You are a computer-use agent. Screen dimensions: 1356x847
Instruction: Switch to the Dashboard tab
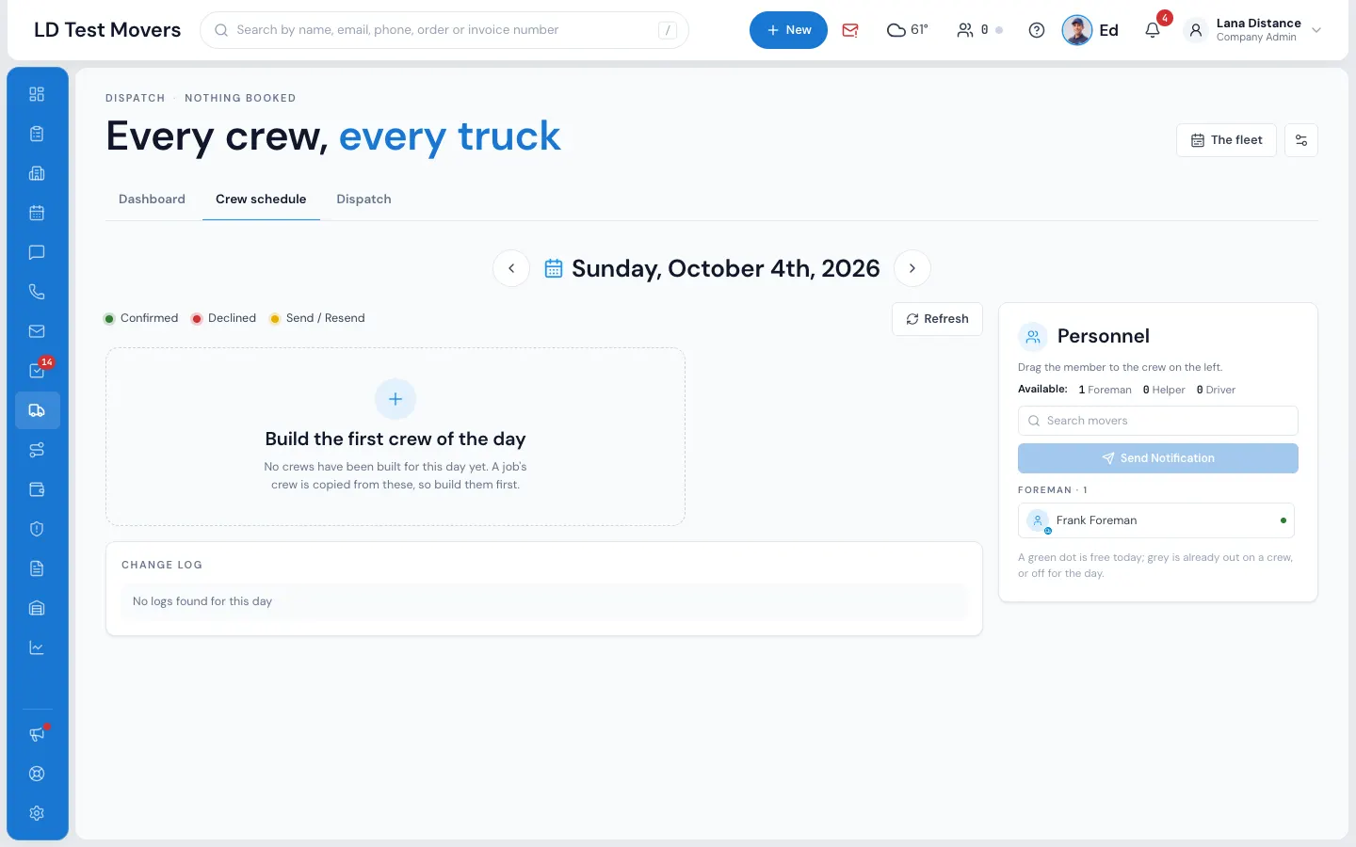tap(152, 200)
